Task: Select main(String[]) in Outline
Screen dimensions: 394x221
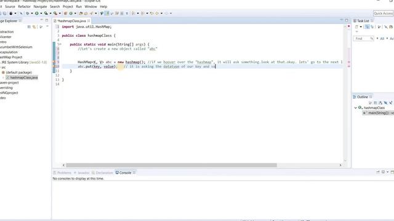Action: pos(378,113)
